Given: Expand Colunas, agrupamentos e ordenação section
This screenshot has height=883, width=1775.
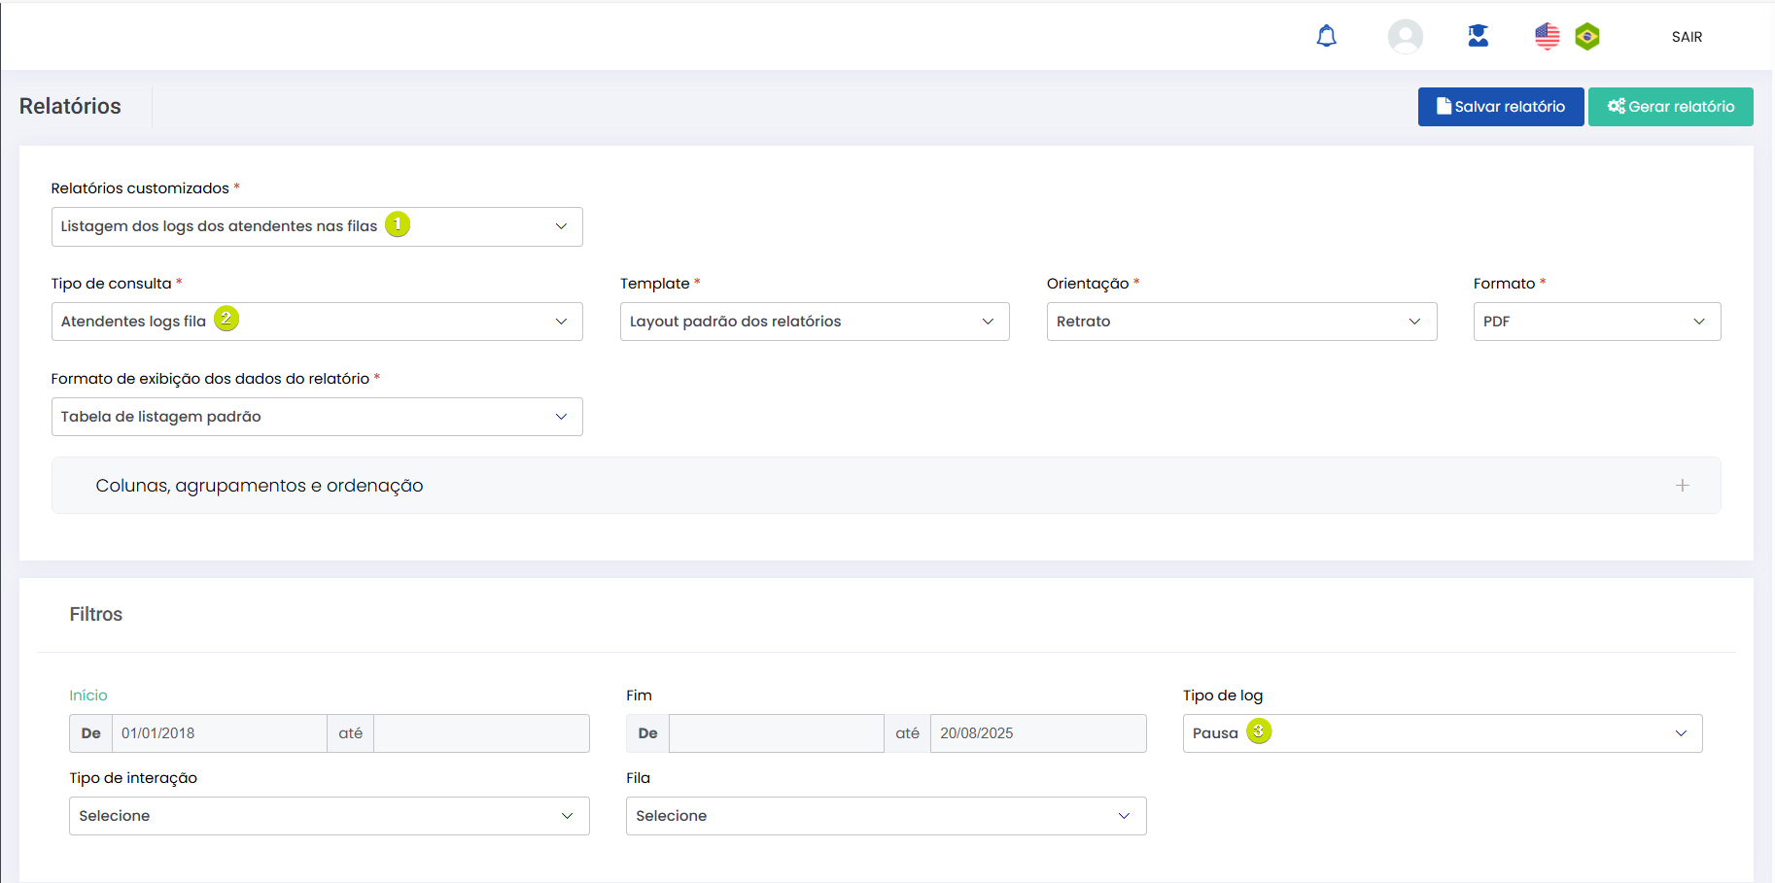Looking at the screenshot, I should [260, 486].
